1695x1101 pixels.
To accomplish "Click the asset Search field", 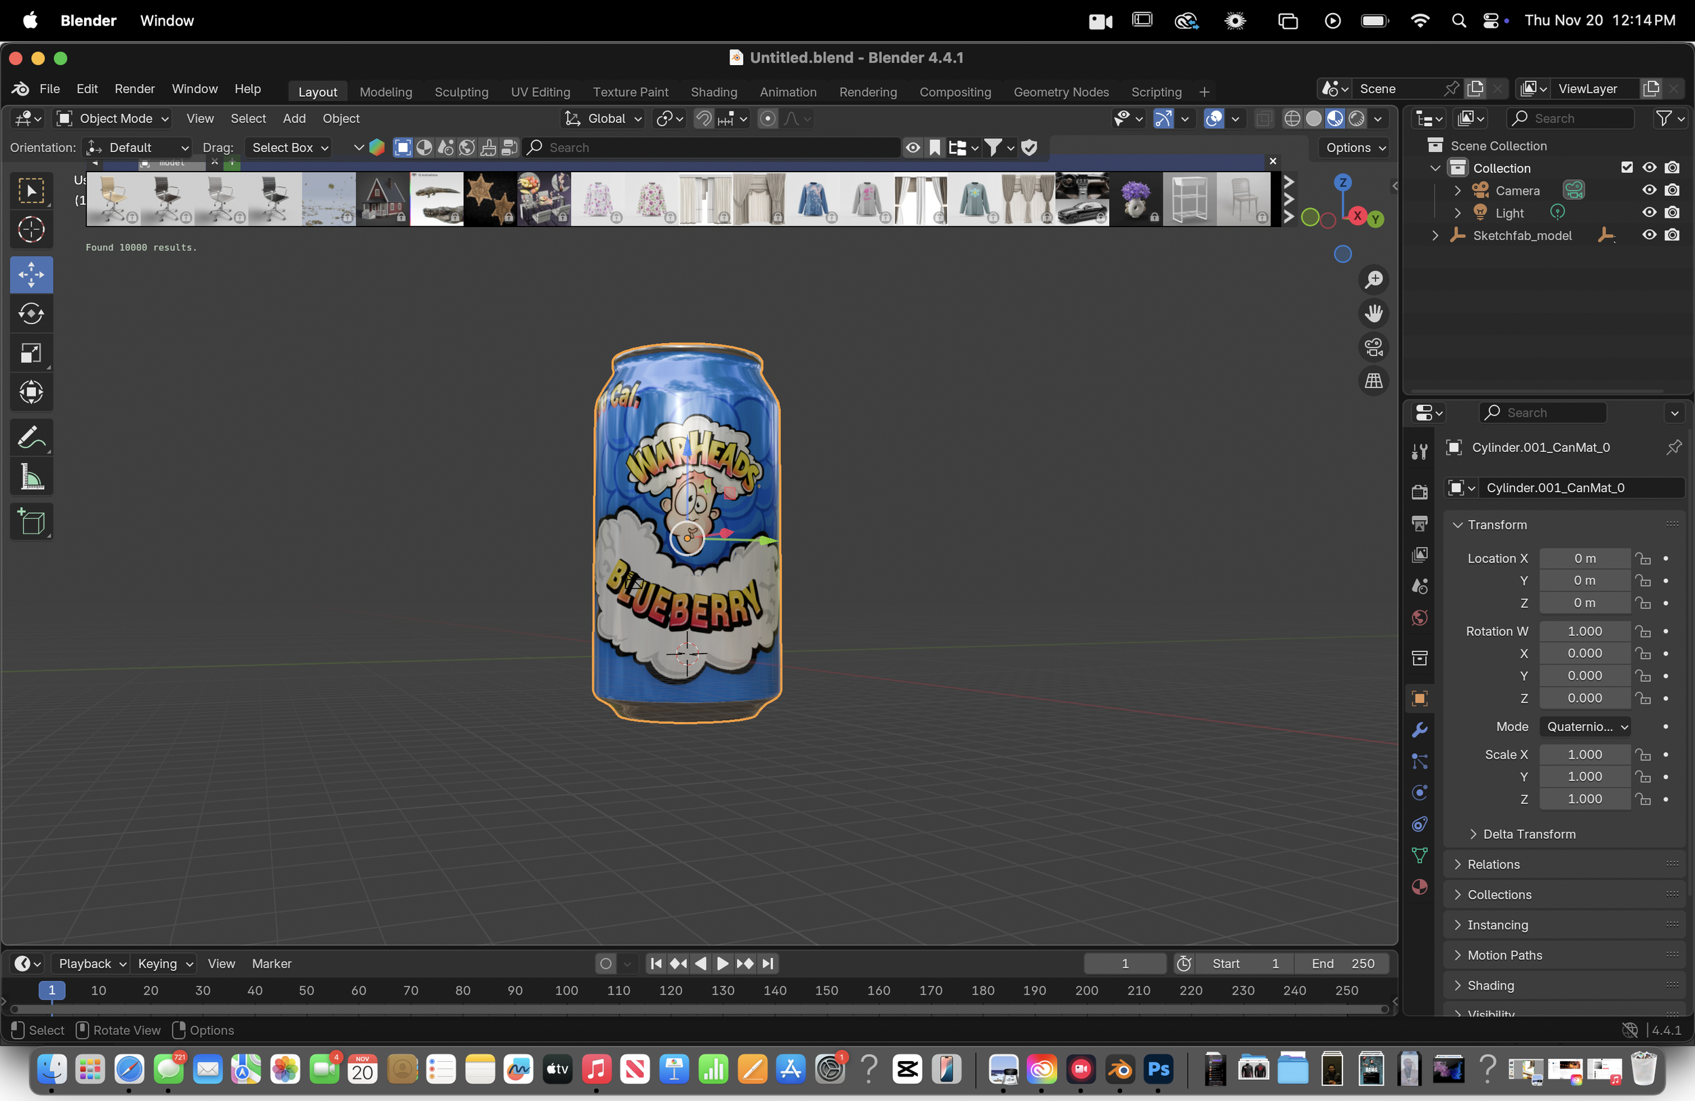I will (711, 147).
